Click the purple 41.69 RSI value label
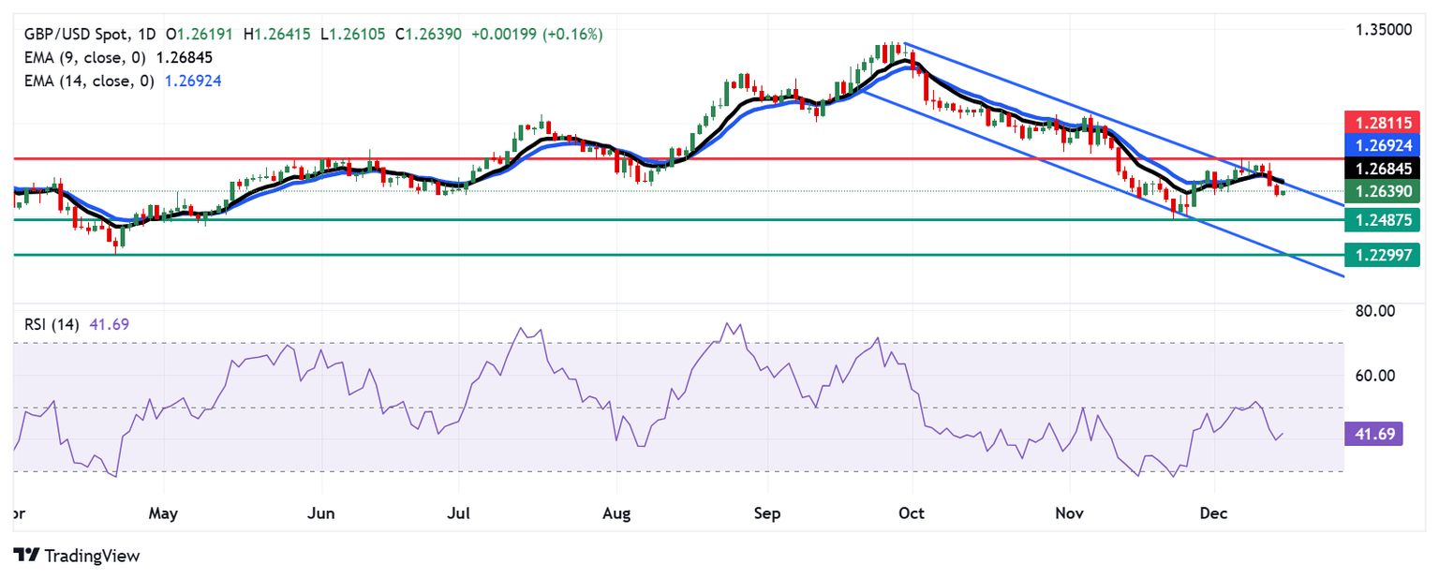The width and height of the screenshot is (1439, 579). [x=1372, y=433]
